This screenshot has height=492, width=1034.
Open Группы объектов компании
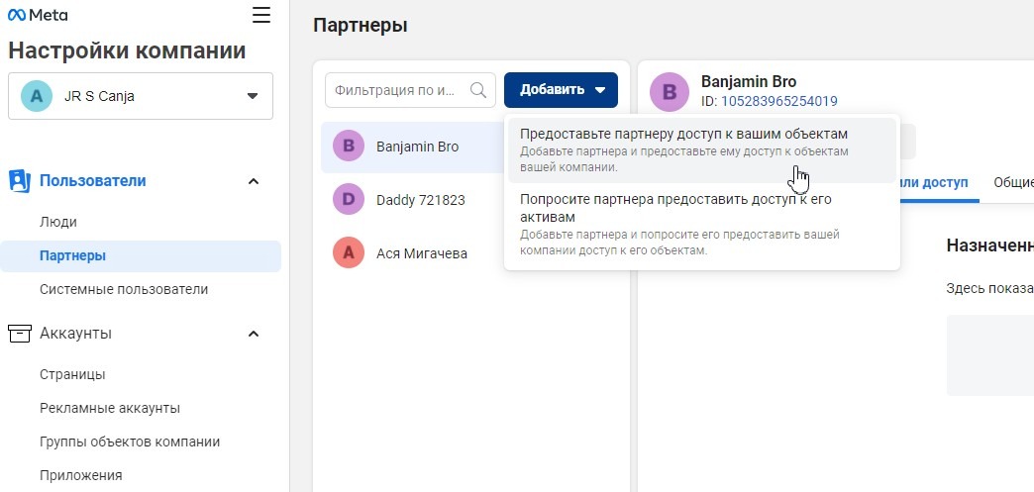click(x=130, y=442)
